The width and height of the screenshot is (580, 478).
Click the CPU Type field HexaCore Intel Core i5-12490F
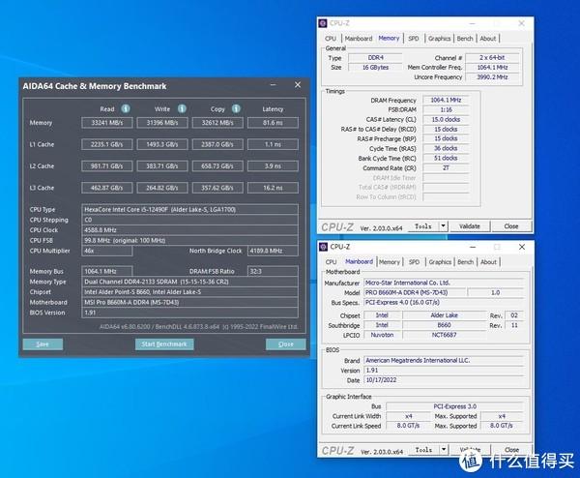click(189, 210)
